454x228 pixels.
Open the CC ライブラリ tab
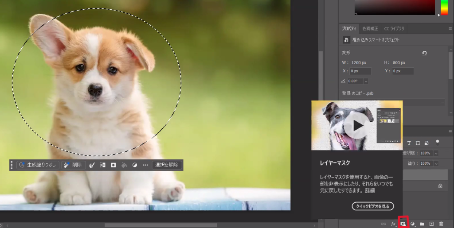click(394, 29)
